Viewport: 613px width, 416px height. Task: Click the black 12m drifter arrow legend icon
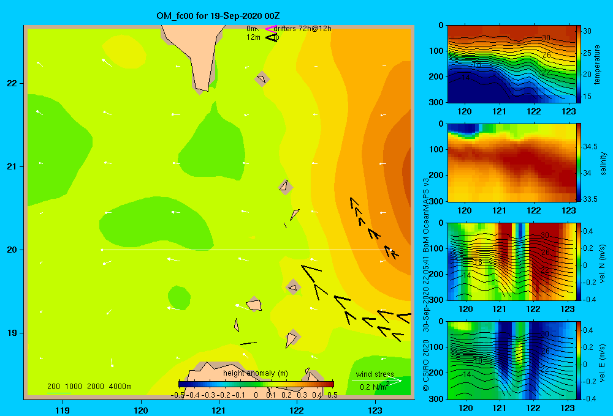271,37
